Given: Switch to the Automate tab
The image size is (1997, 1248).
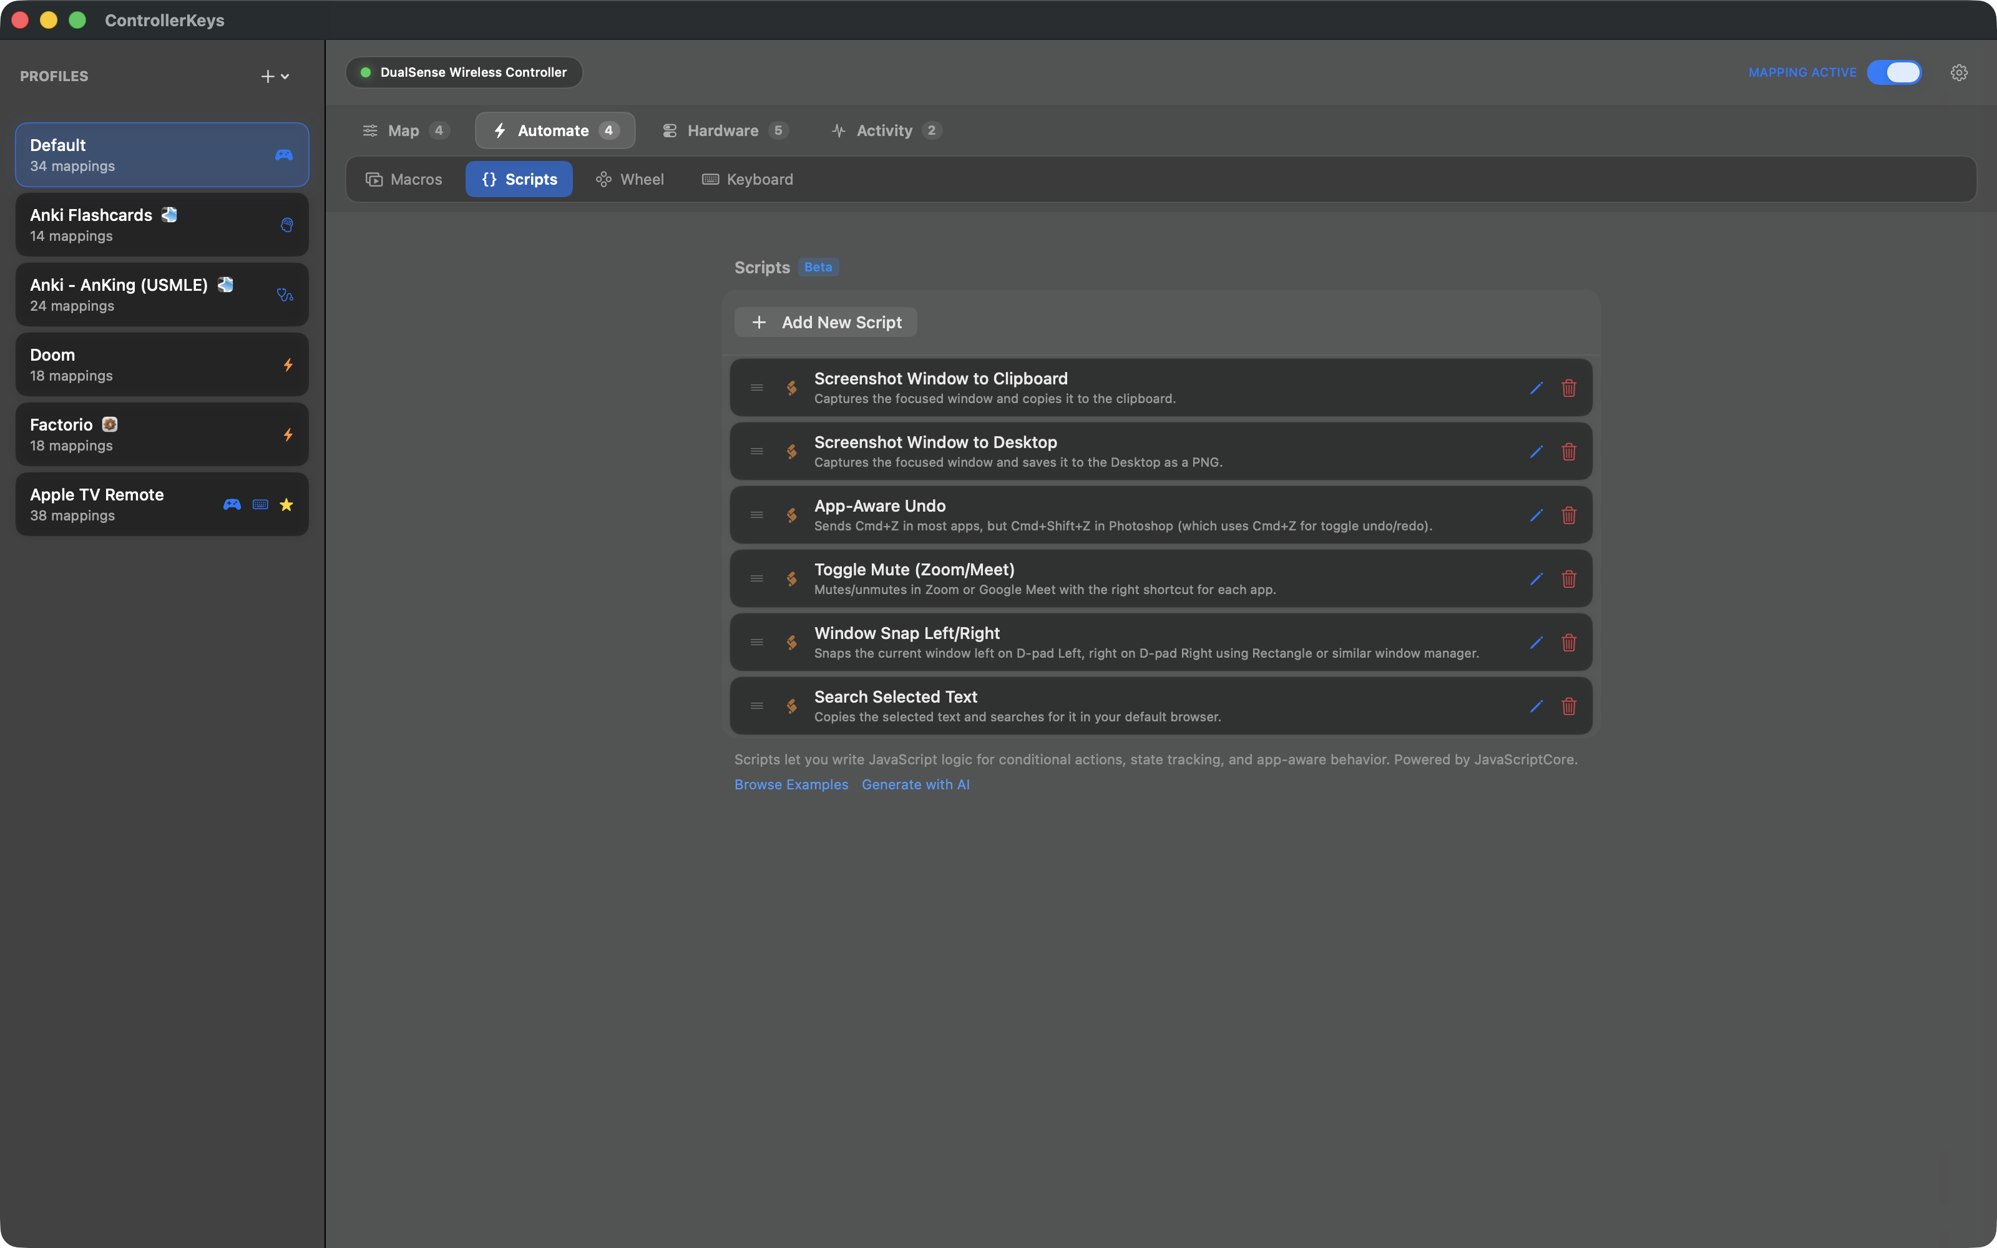Looking at the screenshot, I should click(x=555, y=130).
